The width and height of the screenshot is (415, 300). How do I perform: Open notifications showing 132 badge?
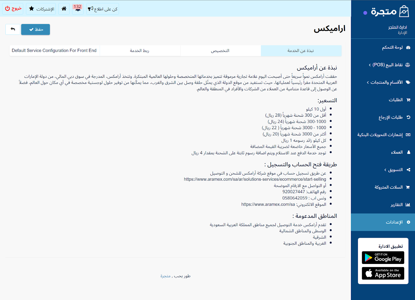click(78, 9)
